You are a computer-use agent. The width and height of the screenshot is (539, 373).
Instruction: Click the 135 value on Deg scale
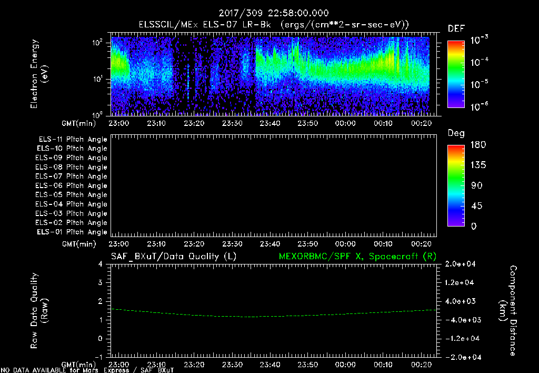coord(478,165)
